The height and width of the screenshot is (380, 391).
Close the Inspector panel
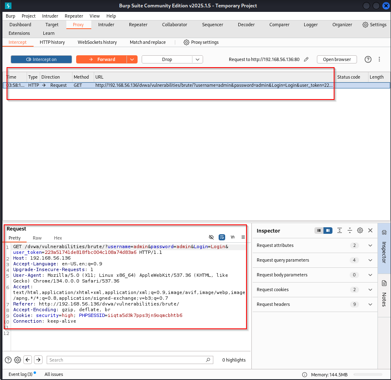[x=370, y=231]
